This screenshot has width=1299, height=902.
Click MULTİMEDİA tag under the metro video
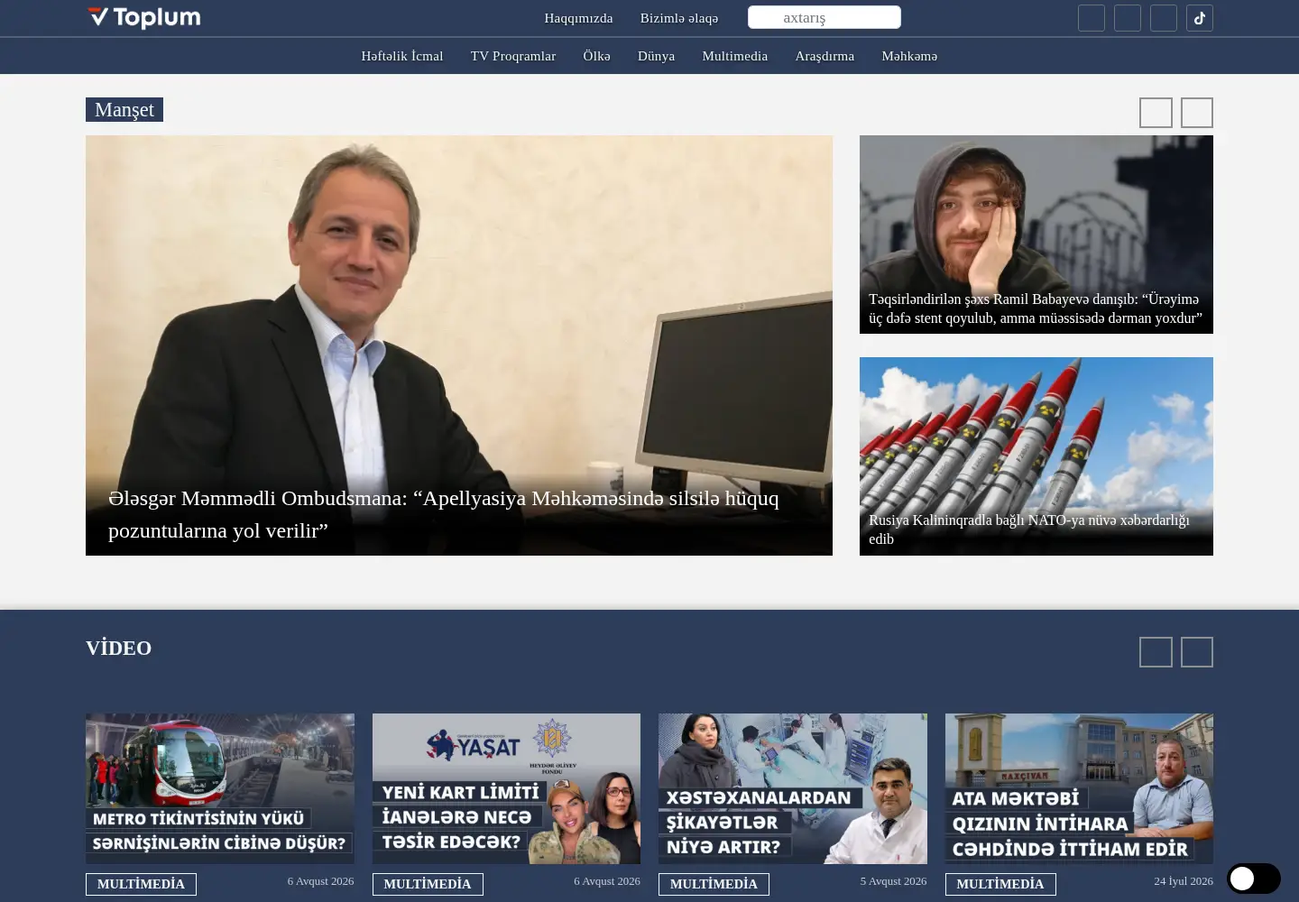click(x=141, y=884)
